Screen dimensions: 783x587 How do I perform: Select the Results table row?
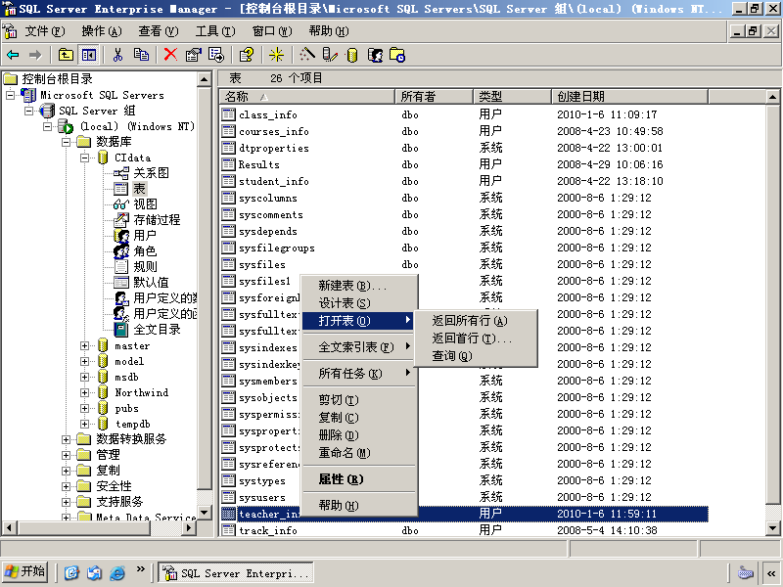click(x=464, y=164)
